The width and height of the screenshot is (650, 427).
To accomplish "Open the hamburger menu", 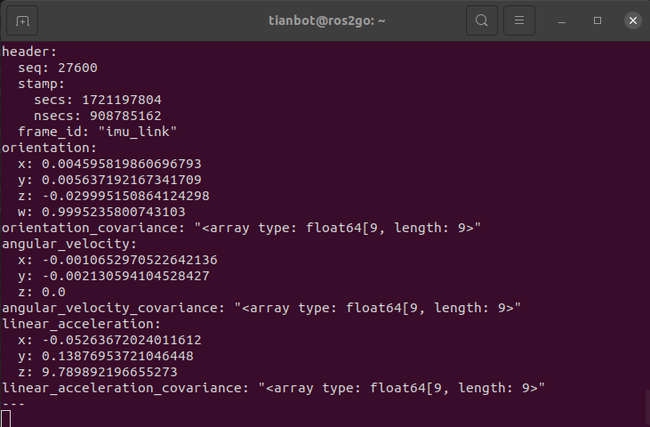I will (520, 20).
